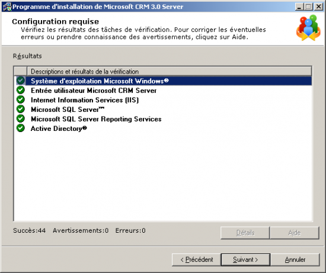The image size is (326, 273).
Task: Click the green checkmark beside Windows operating system
Action: 21,81
